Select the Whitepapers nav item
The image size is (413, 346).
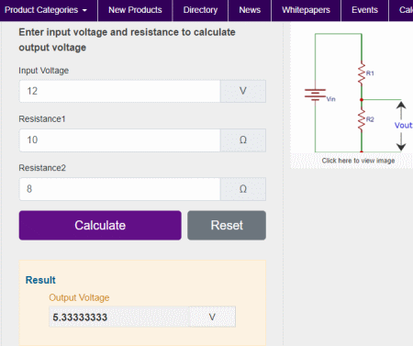point(306,10)
